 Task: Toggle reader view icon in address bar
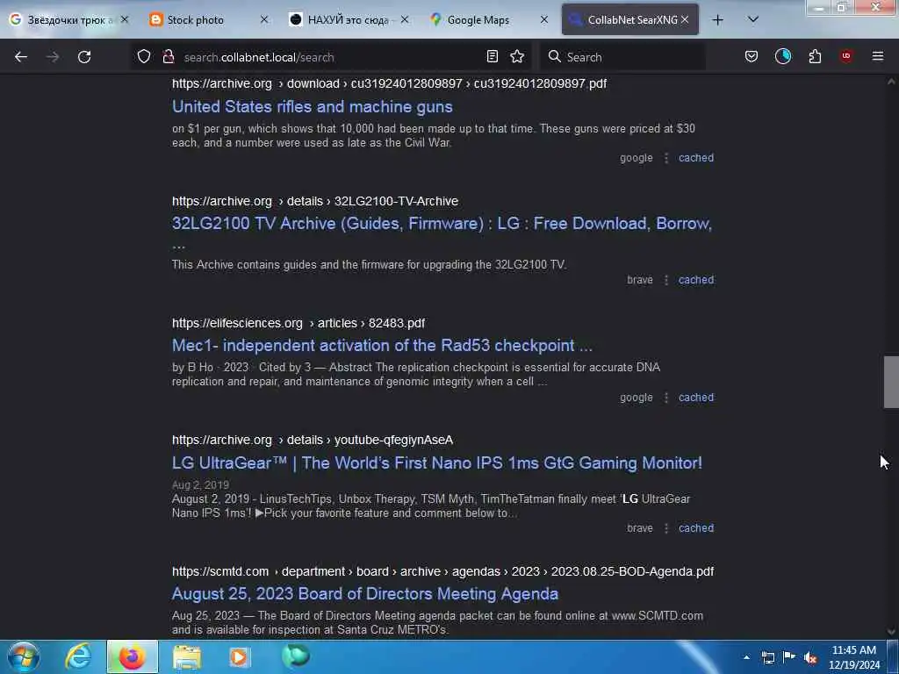tap(492, 56)
